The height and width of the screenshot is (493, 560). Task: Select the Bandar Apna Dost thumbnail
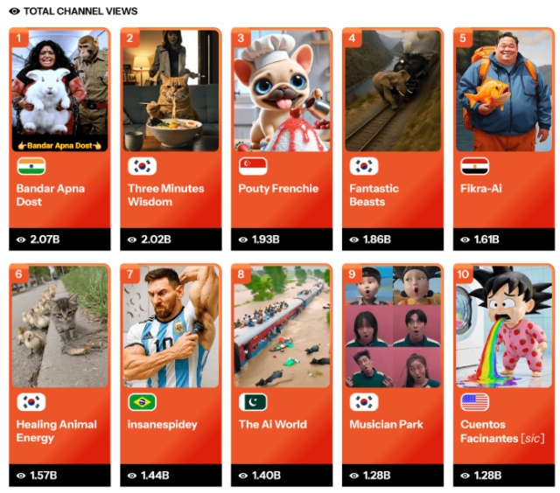[x=59, y=91]
